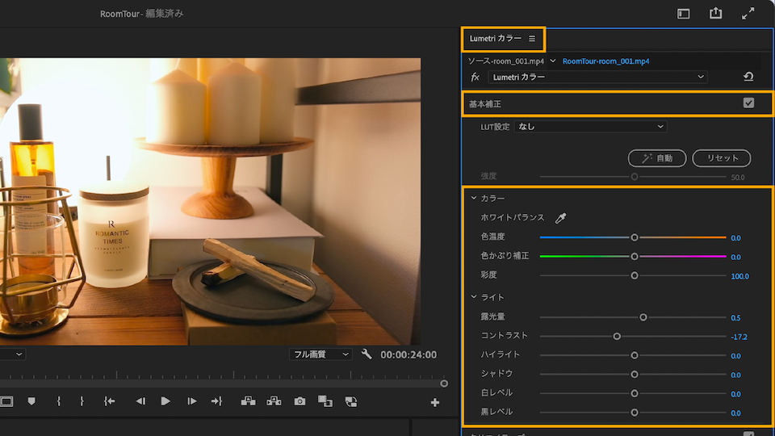Click the 黒レベル slider handle
This screenshot has height=436, width=775.
point(635,413)
